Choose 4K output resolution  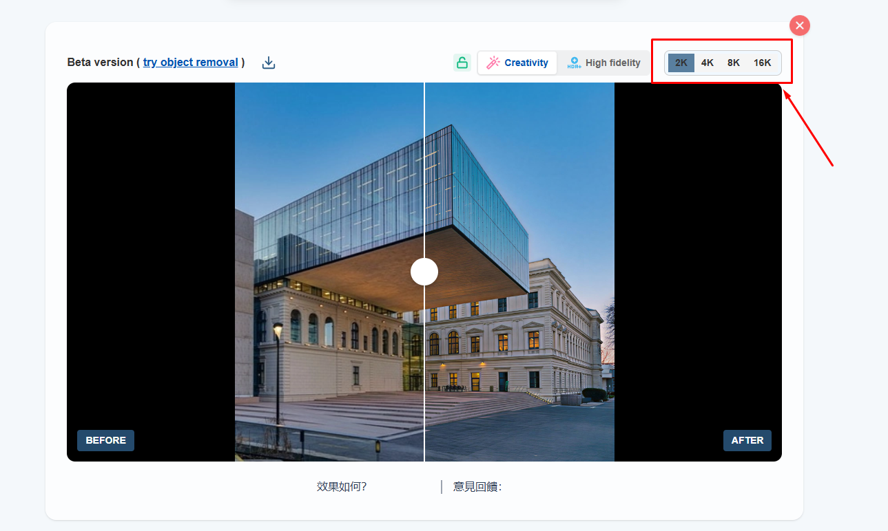(708, 63)
